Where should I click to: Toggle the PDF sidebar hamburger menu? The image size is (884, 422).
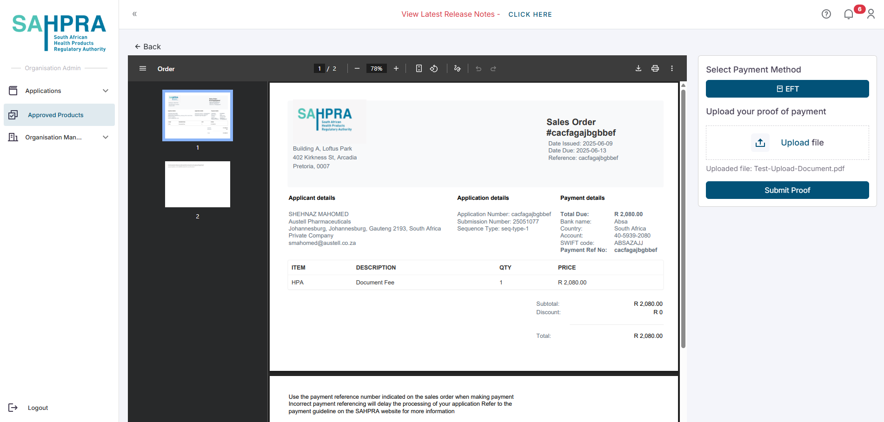pyautogui.click(x=143, y=68)
